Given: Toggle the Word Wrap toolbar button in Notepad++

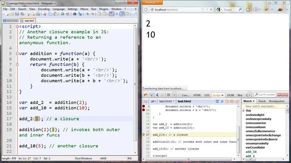Looking at the screenshot, I should 112,14.
